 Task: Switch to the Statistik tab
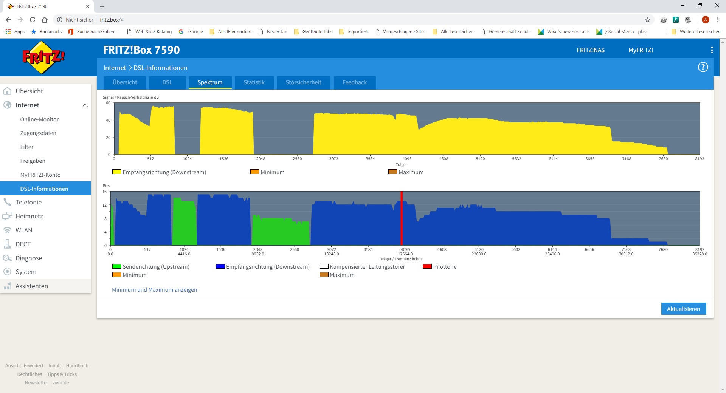coord(254,82)
